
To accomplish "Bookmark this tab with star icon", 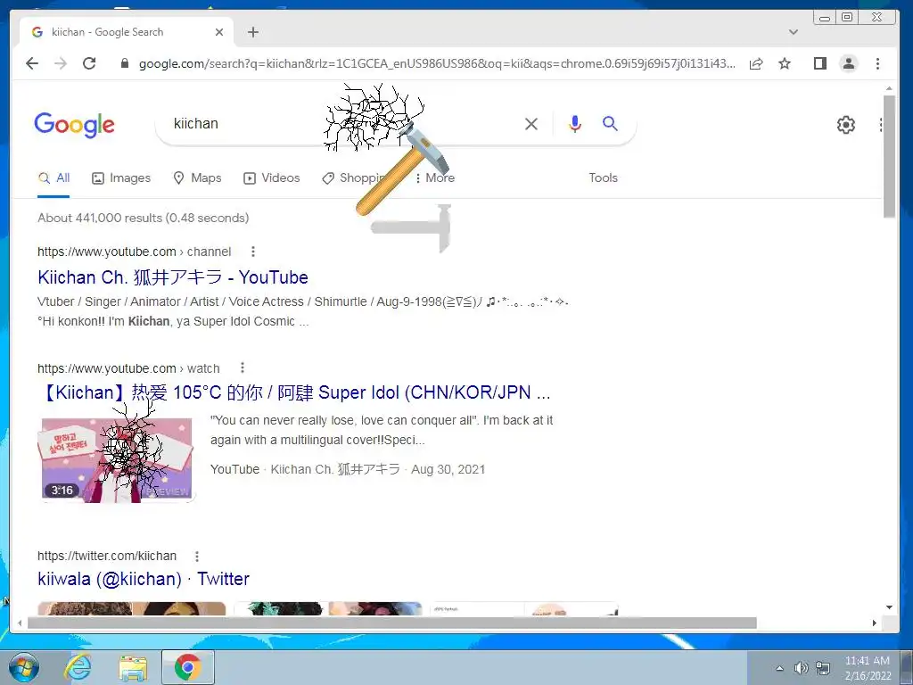I will pos(785,63).
